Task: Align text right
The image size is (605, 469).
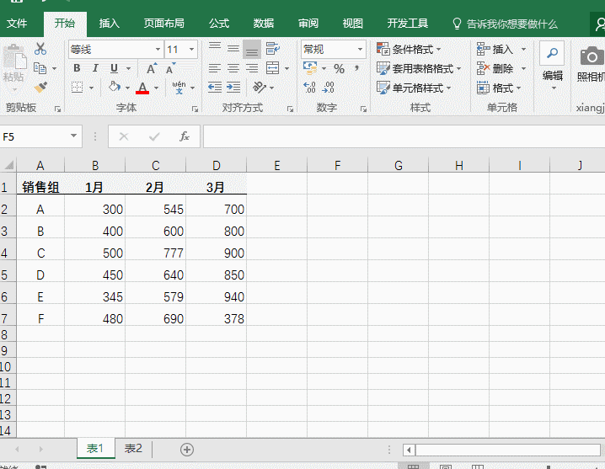Action: tap(252, 68)
